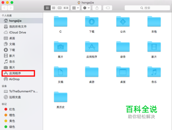Screen dimensions: 172x130
Task: Switch to column view mode
Action: click(60, 8)
